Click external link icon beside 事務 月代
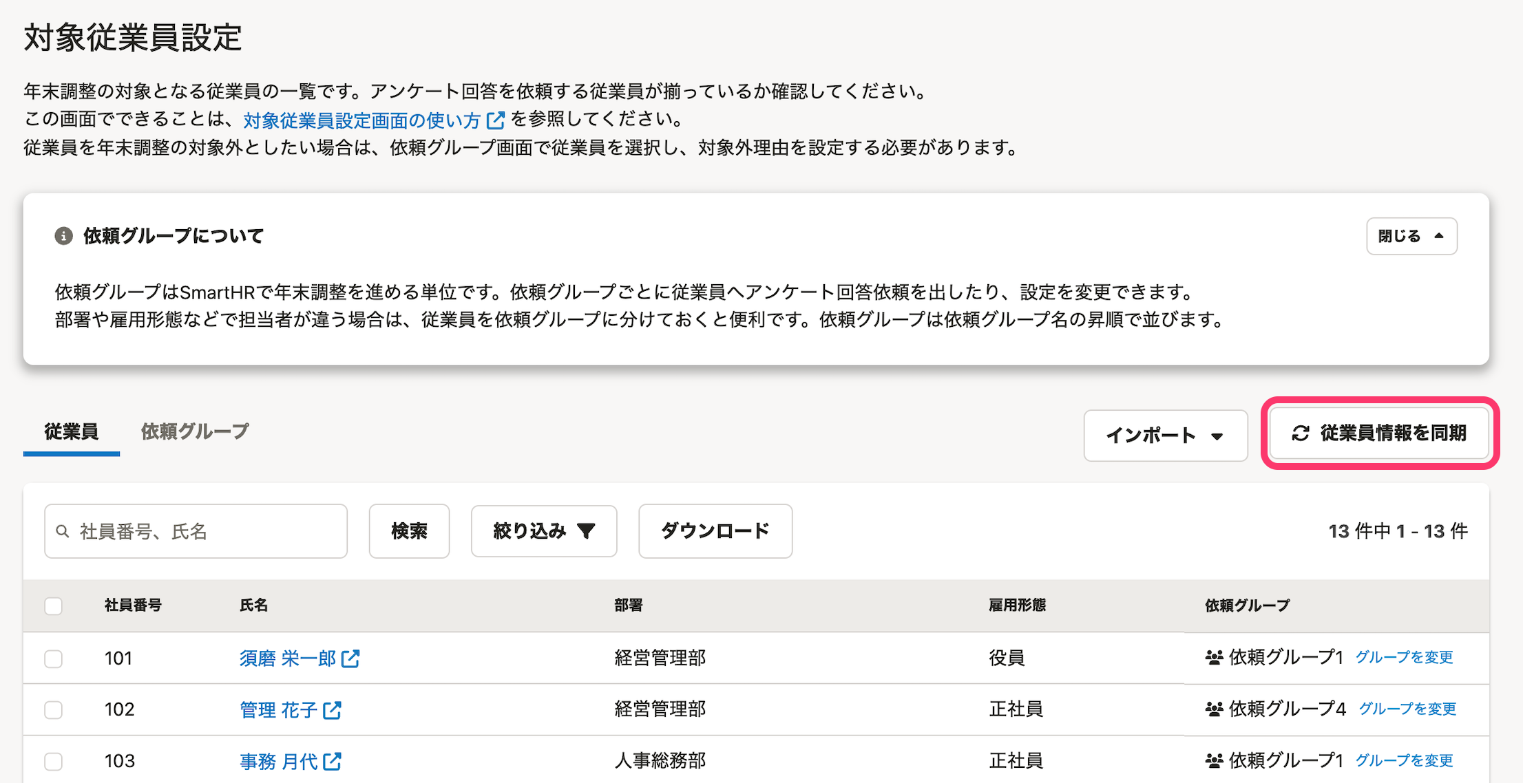The image size is (1523, 783). [333, 761]
